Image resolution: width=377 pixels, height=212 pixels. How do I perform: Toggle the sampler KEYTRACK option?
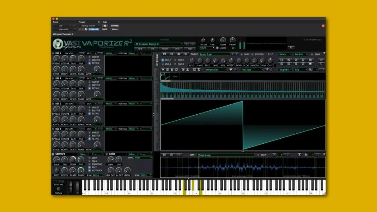click(90, 170)
